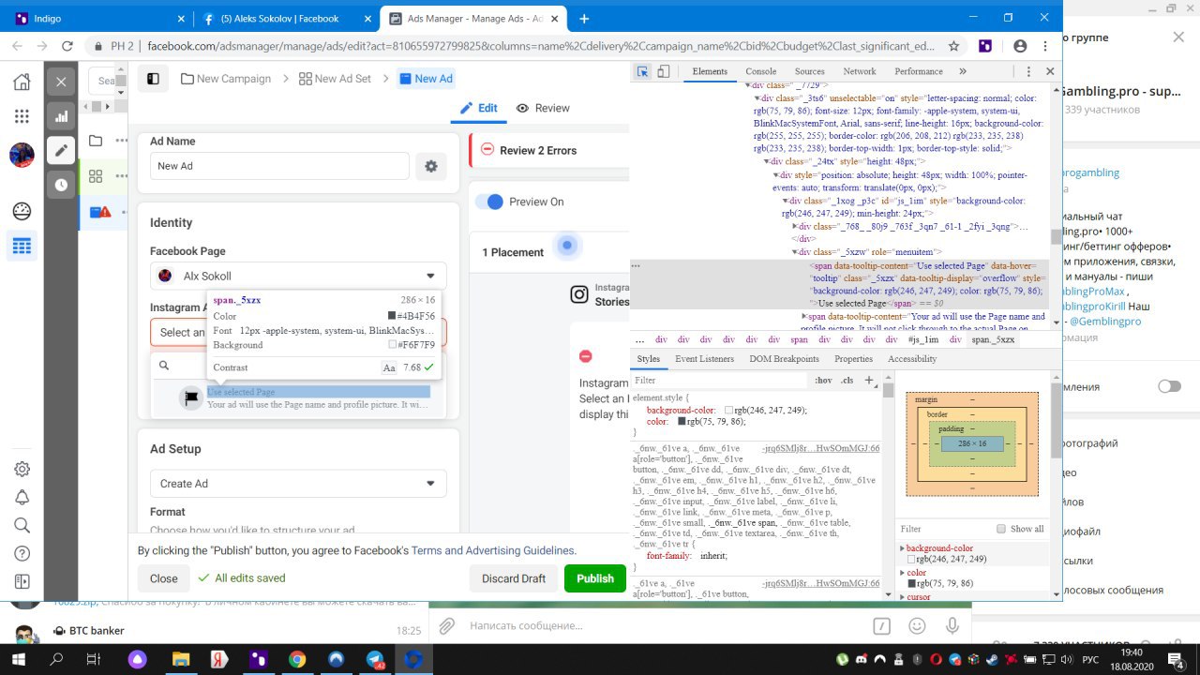1200x675 pixels.
Task: Switch to DevTools Elements tab
Action: 710,71
